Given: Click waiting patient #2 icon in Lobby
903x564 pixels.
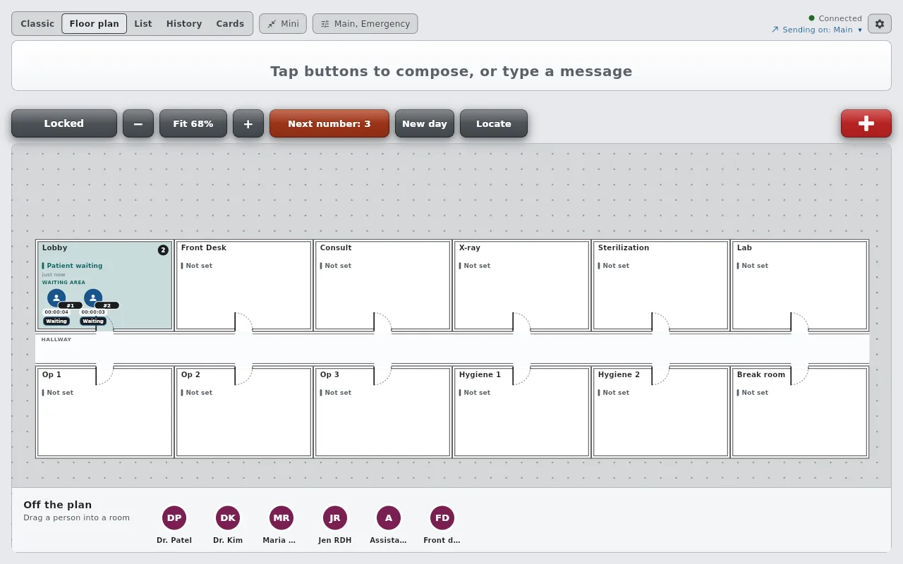Looking at the screenshot, I should (x=93, y=298).
